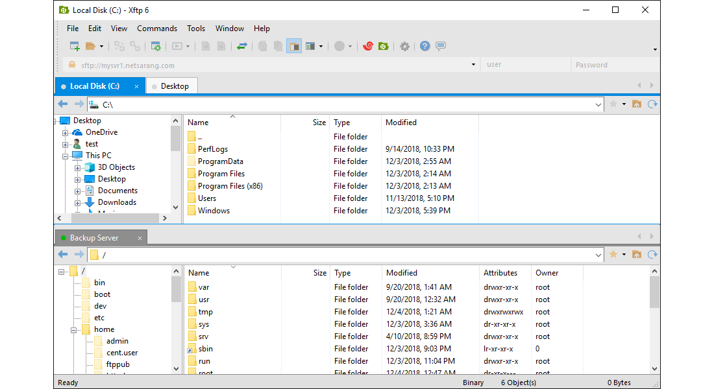Click the green and blue transfer arrows icon
Screen dimensions: 714x389
[241, 47]
